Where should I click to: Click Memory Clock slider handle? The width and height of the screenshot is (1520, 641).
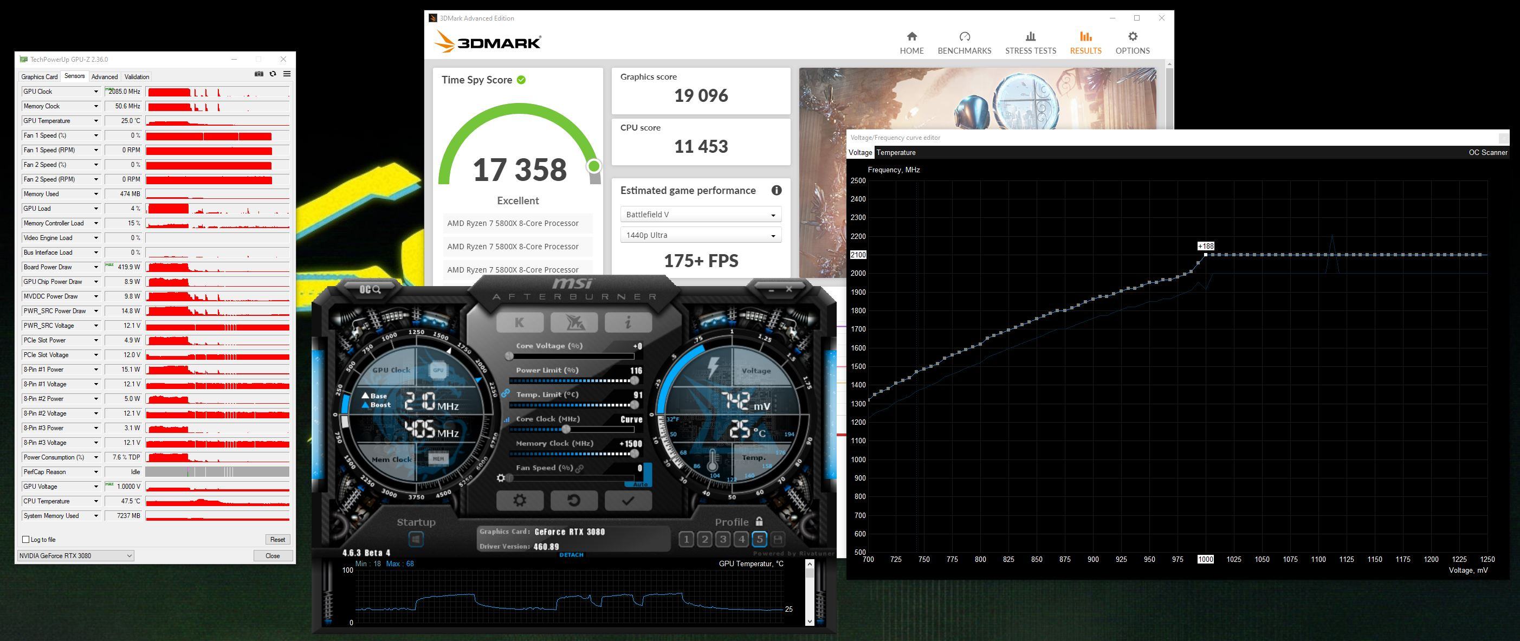click(x=635, y=454)
